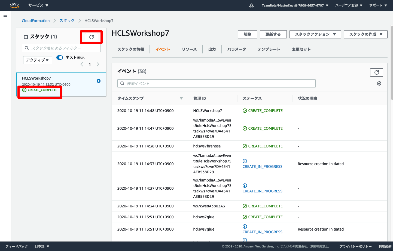
Task: Click CREATE_COMPLETE status of hclsws7firehose row
Action: click(263, 146)
